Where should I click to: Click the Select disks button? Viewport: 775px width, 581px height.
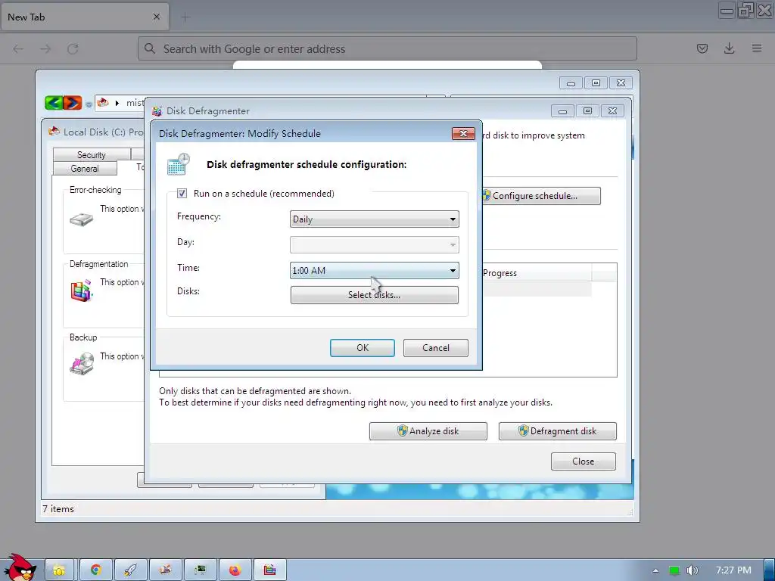coord(374,295)
